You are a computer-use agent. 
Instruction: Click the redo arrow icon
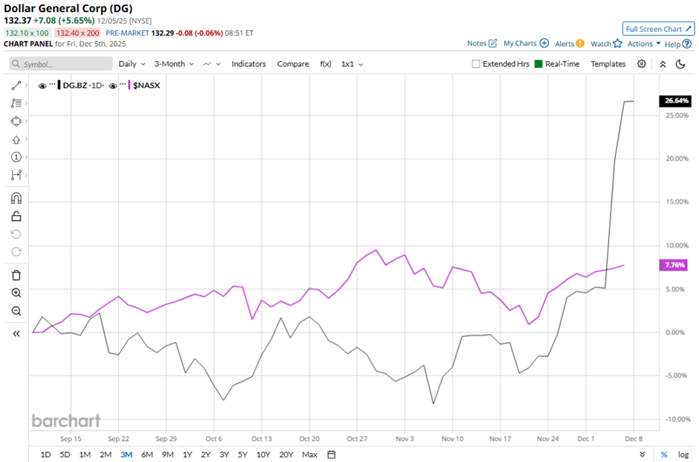click(16, 251)
